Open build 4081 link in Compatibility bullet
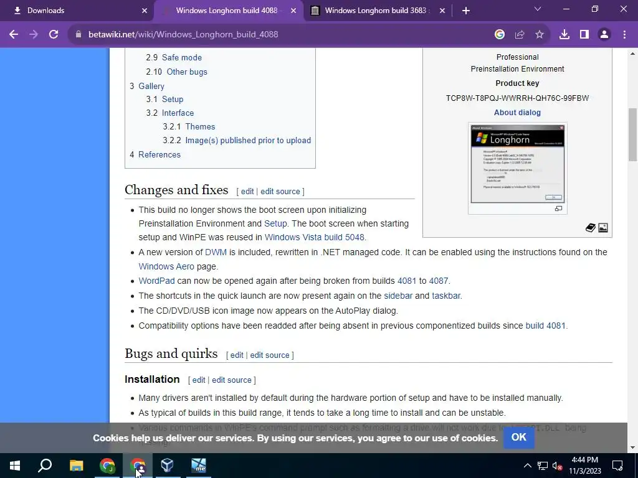 point(546,326)
